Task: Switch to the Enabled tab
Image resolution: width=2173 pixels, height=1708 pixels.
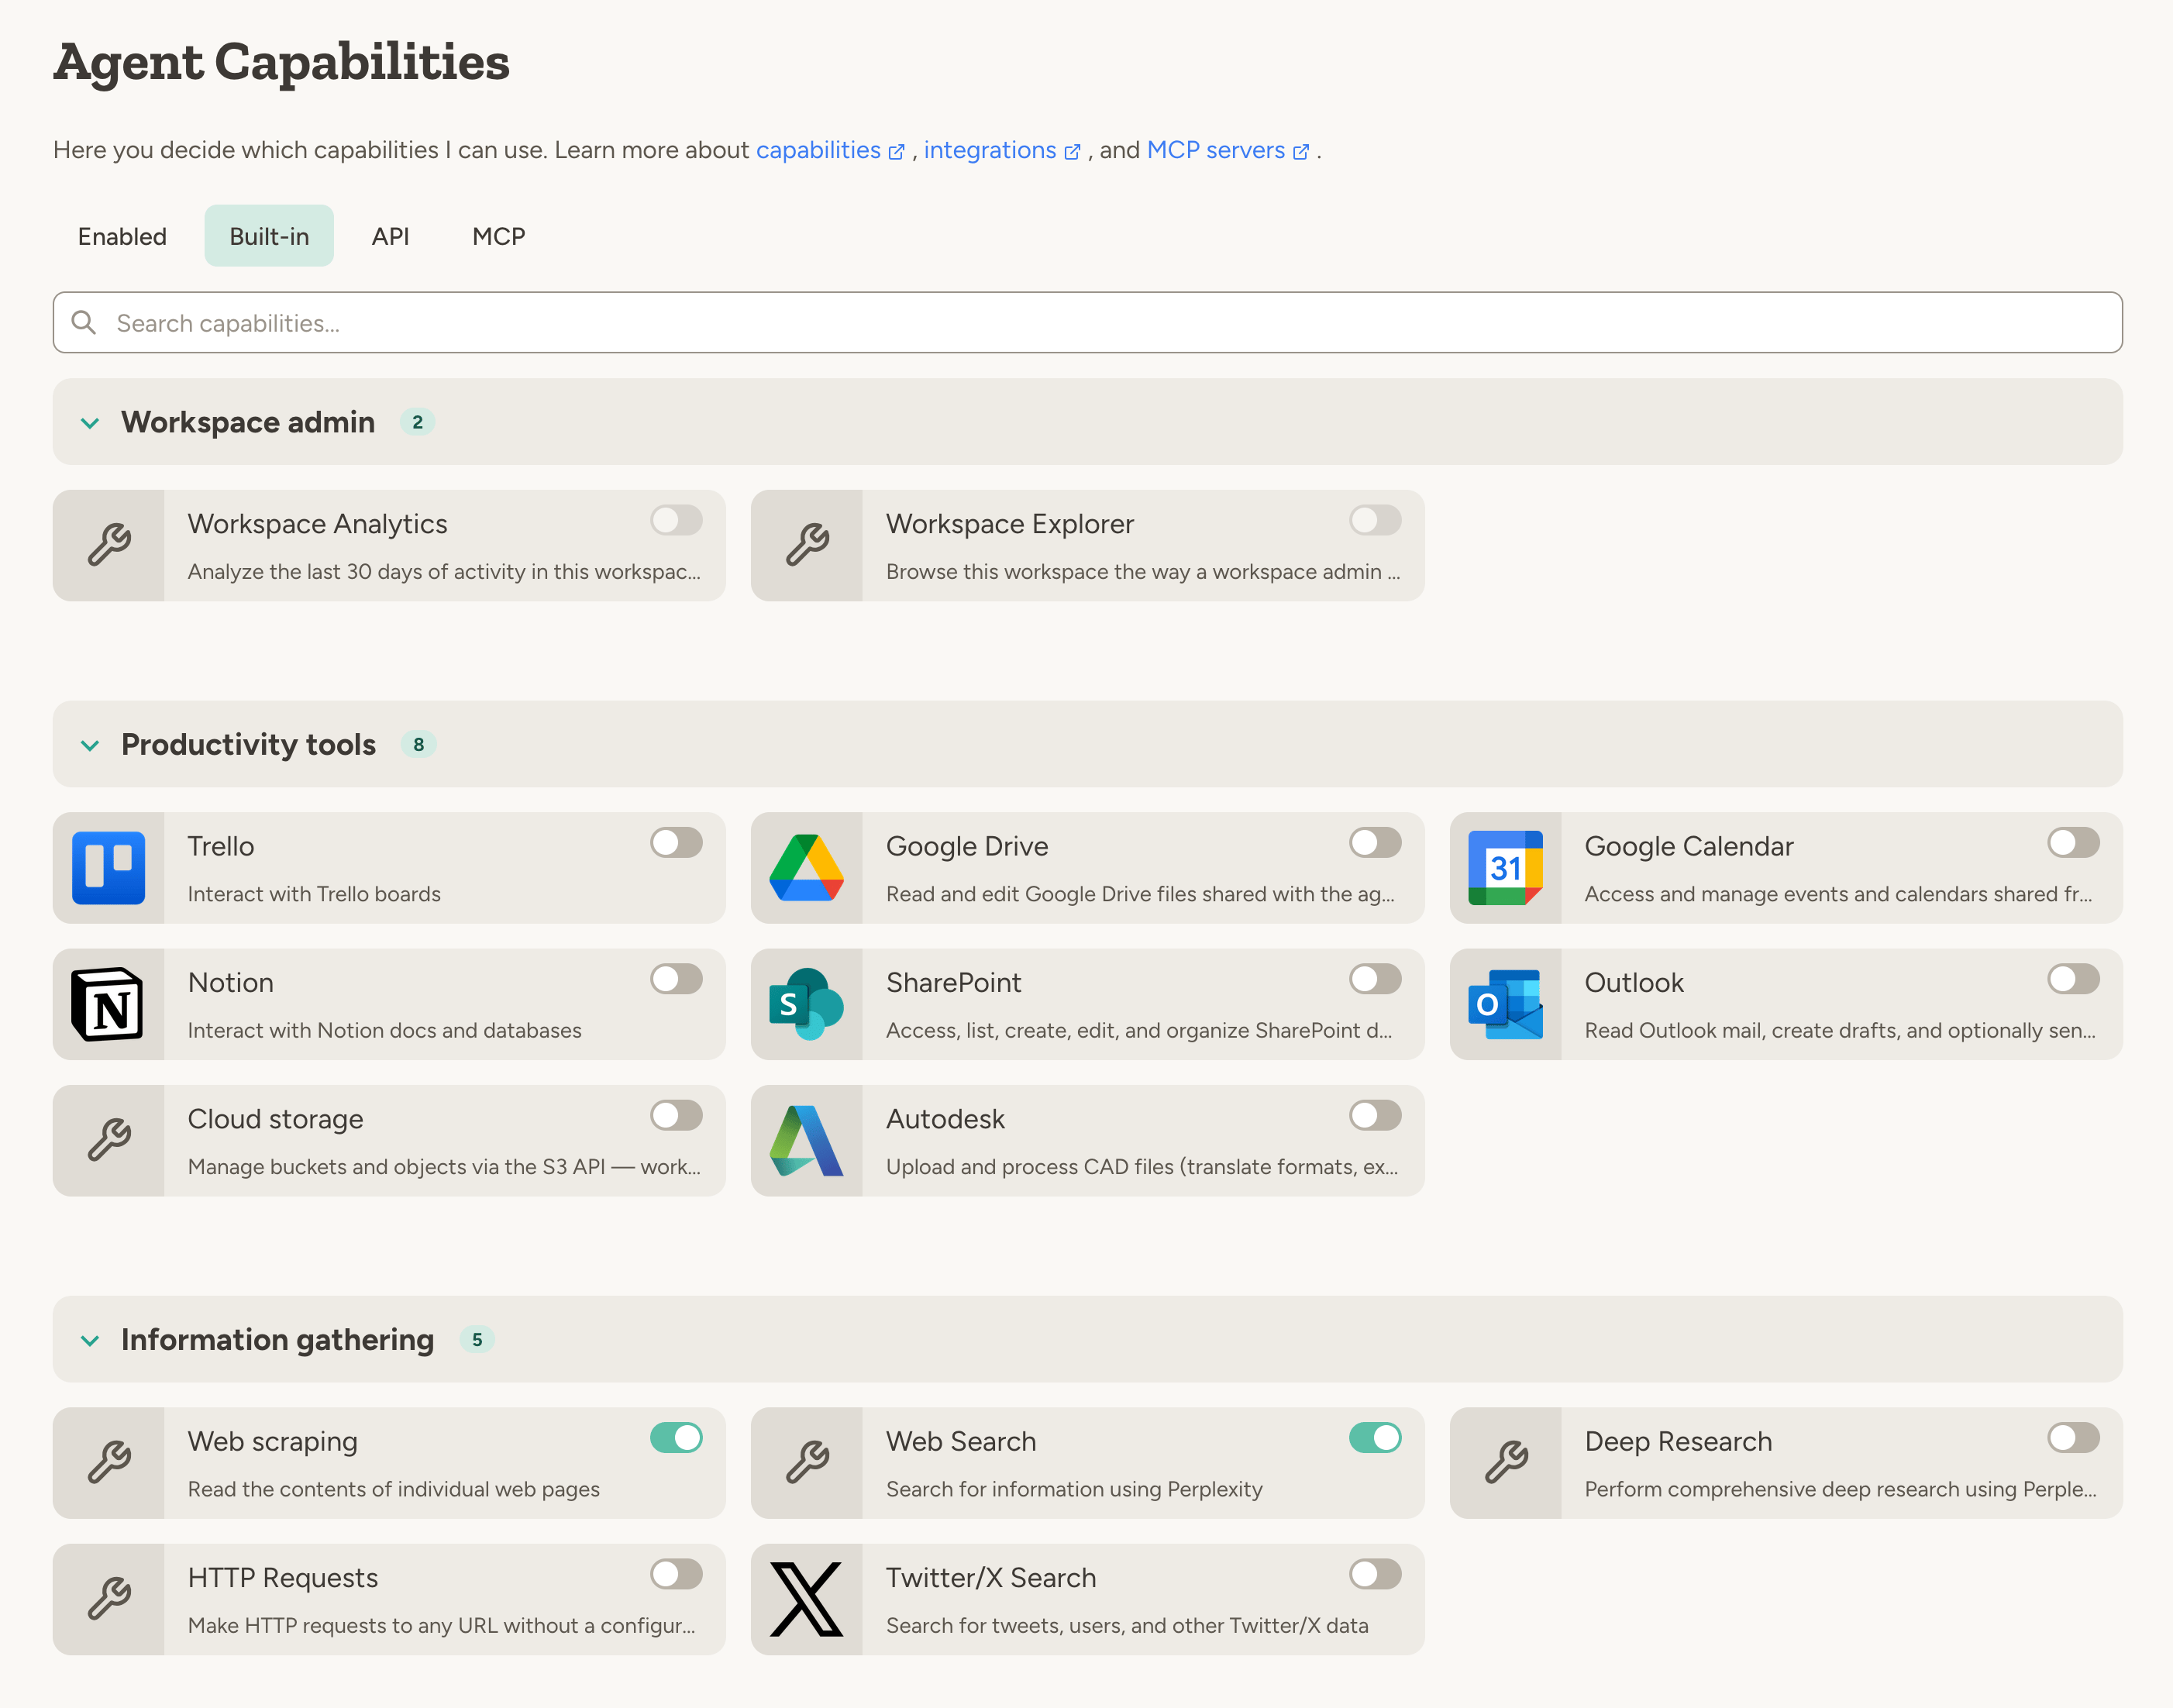Action: pos(122,236)
